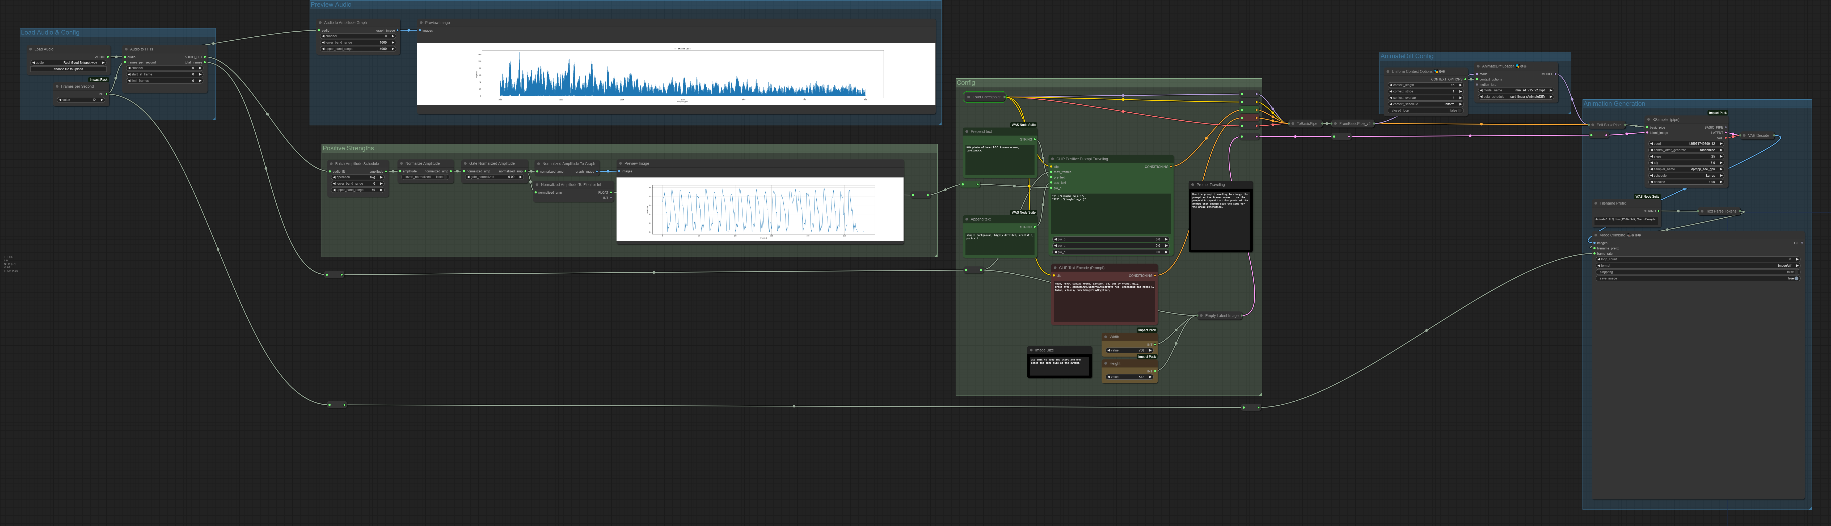Collapse the Gate Normalized Amplitude node dot
The height and width of the screenshot is (526, 1831).
tap(466, 163)
